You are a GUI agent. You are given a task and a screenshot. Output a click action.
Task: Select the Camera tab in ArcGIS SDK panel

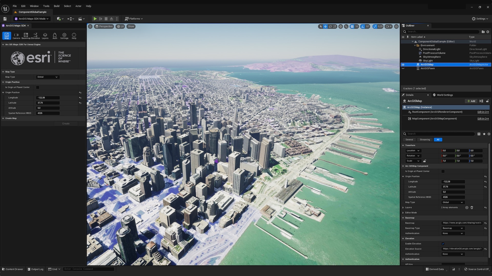point(16,36)
